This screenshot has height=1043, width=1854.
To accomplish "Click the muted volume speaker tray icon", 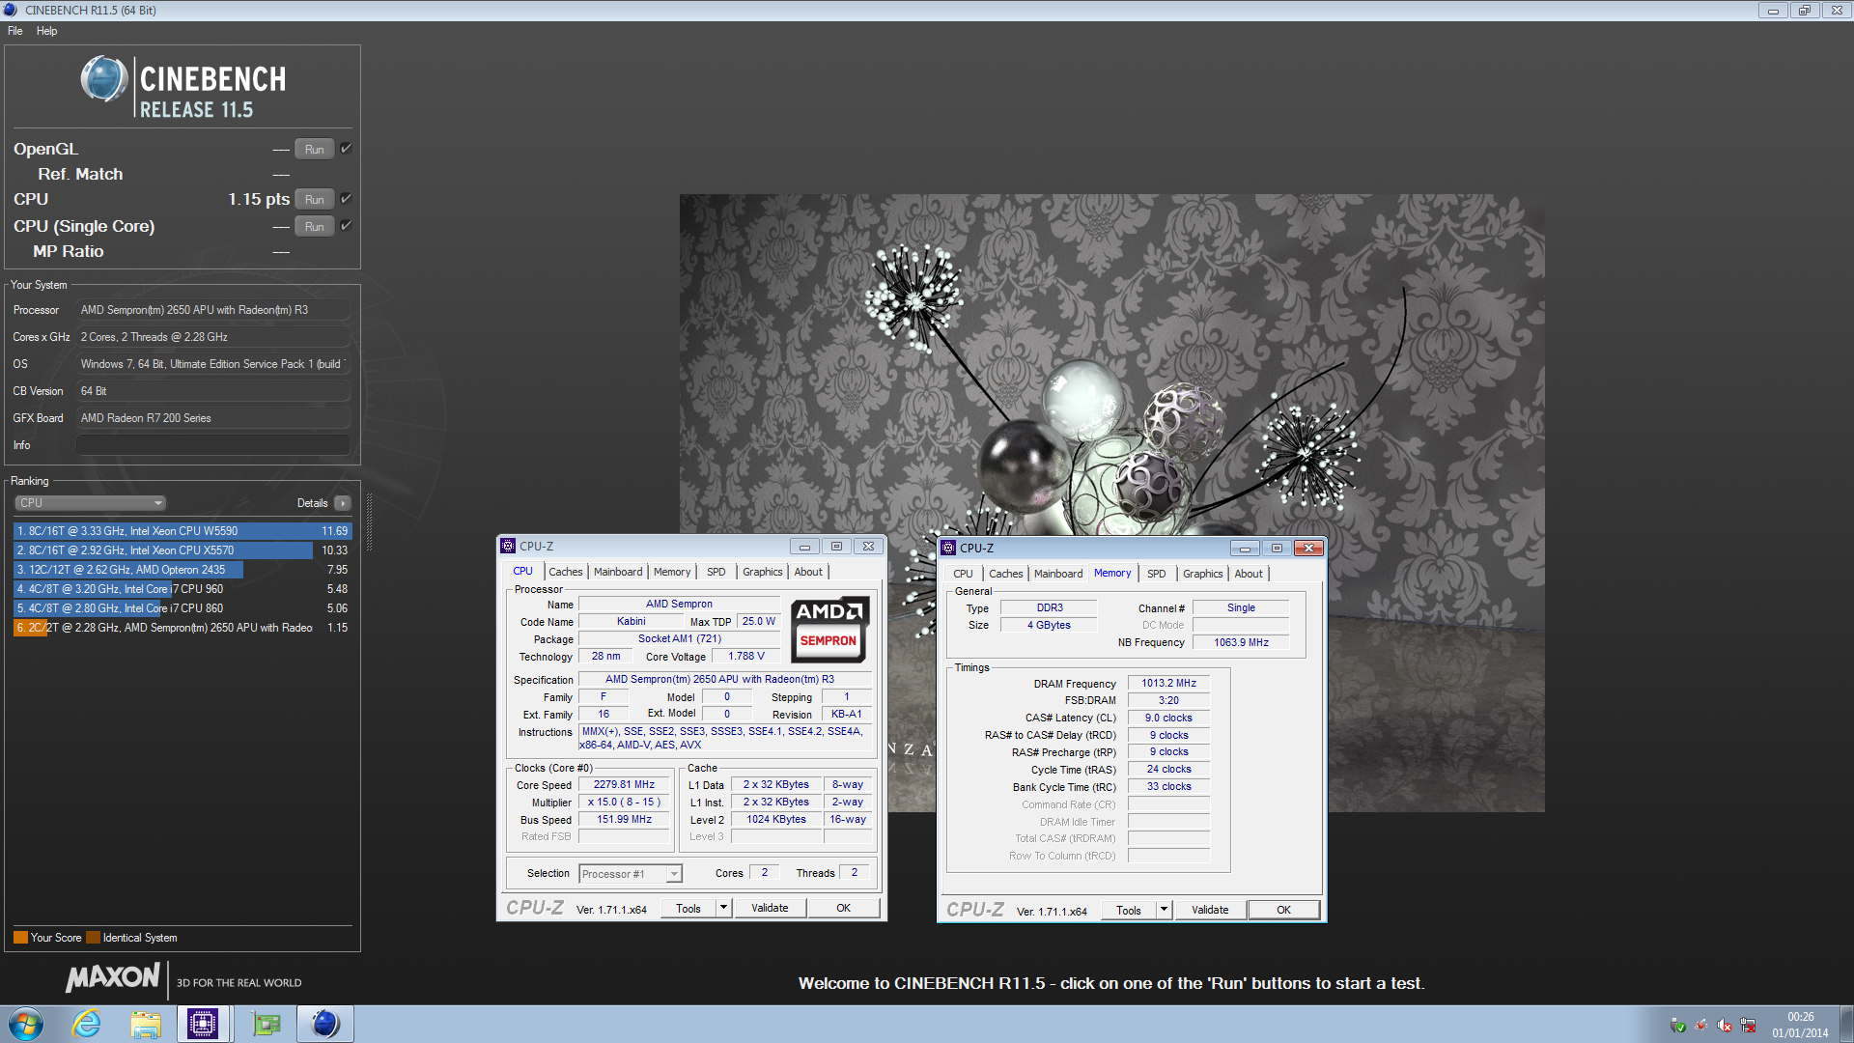I will [1725, 1026].
